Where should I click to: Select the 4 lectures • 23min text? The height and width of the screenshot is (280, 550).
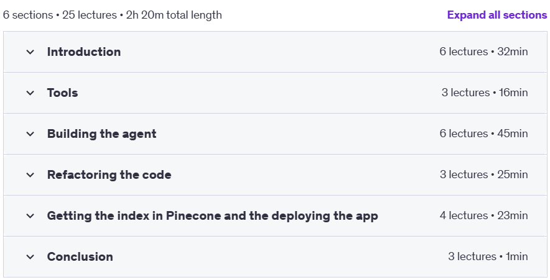[483, 215]
